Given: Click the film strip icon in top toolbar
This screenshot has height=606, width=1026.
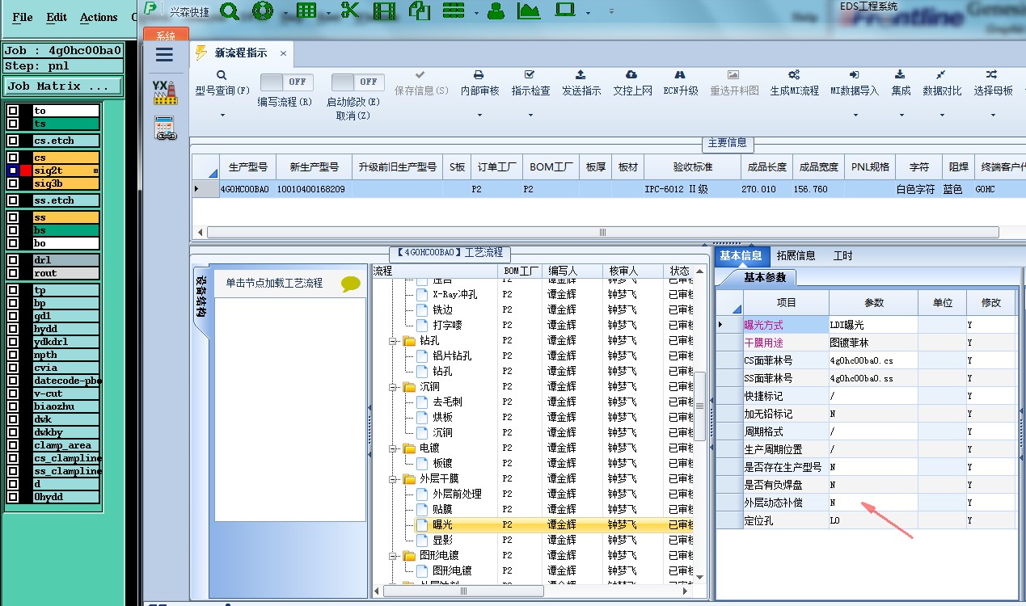Looking at the screenshot, I should click(x=386, y=11).
